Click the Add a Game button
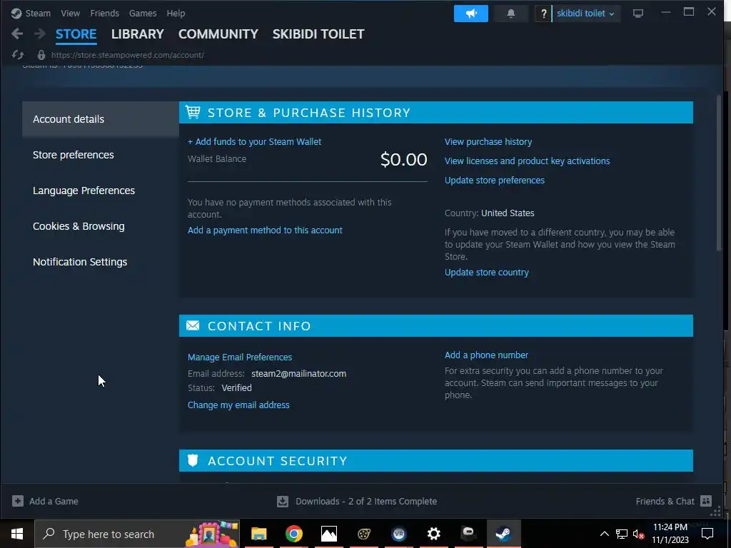The height and width of the screenshot is (548, 731). (x=45, y=502)
